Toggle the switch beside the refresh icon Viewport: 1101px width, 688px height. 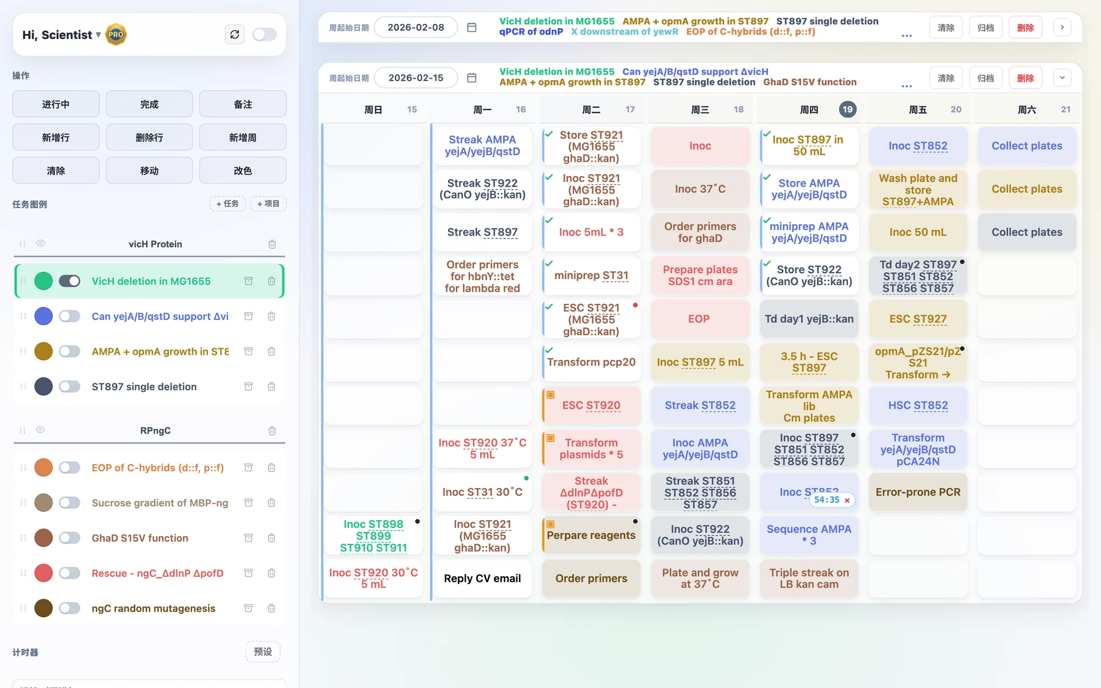tap(264, 35)
